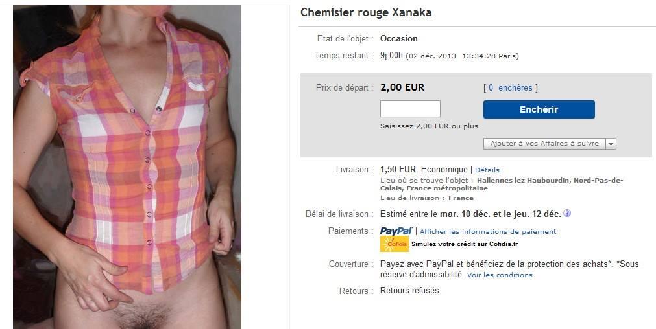Image resolution: width=656 pixels, height=329 pixels.
Task: Open the 0 enchères bid history link
Action: coord(511,87)
